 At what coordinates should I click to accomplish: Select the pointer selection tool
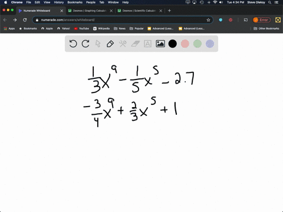pyautogui.click(x=98, y=44)
